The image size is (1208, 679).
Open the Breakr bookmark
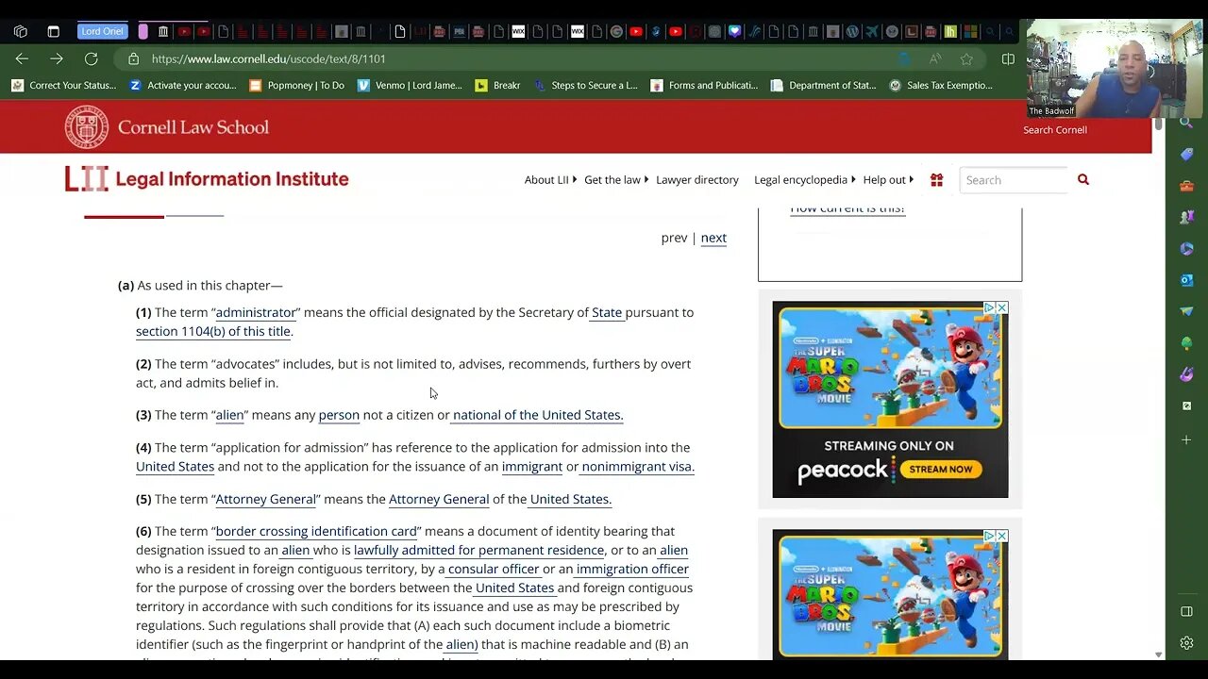(x=498, y=85)
